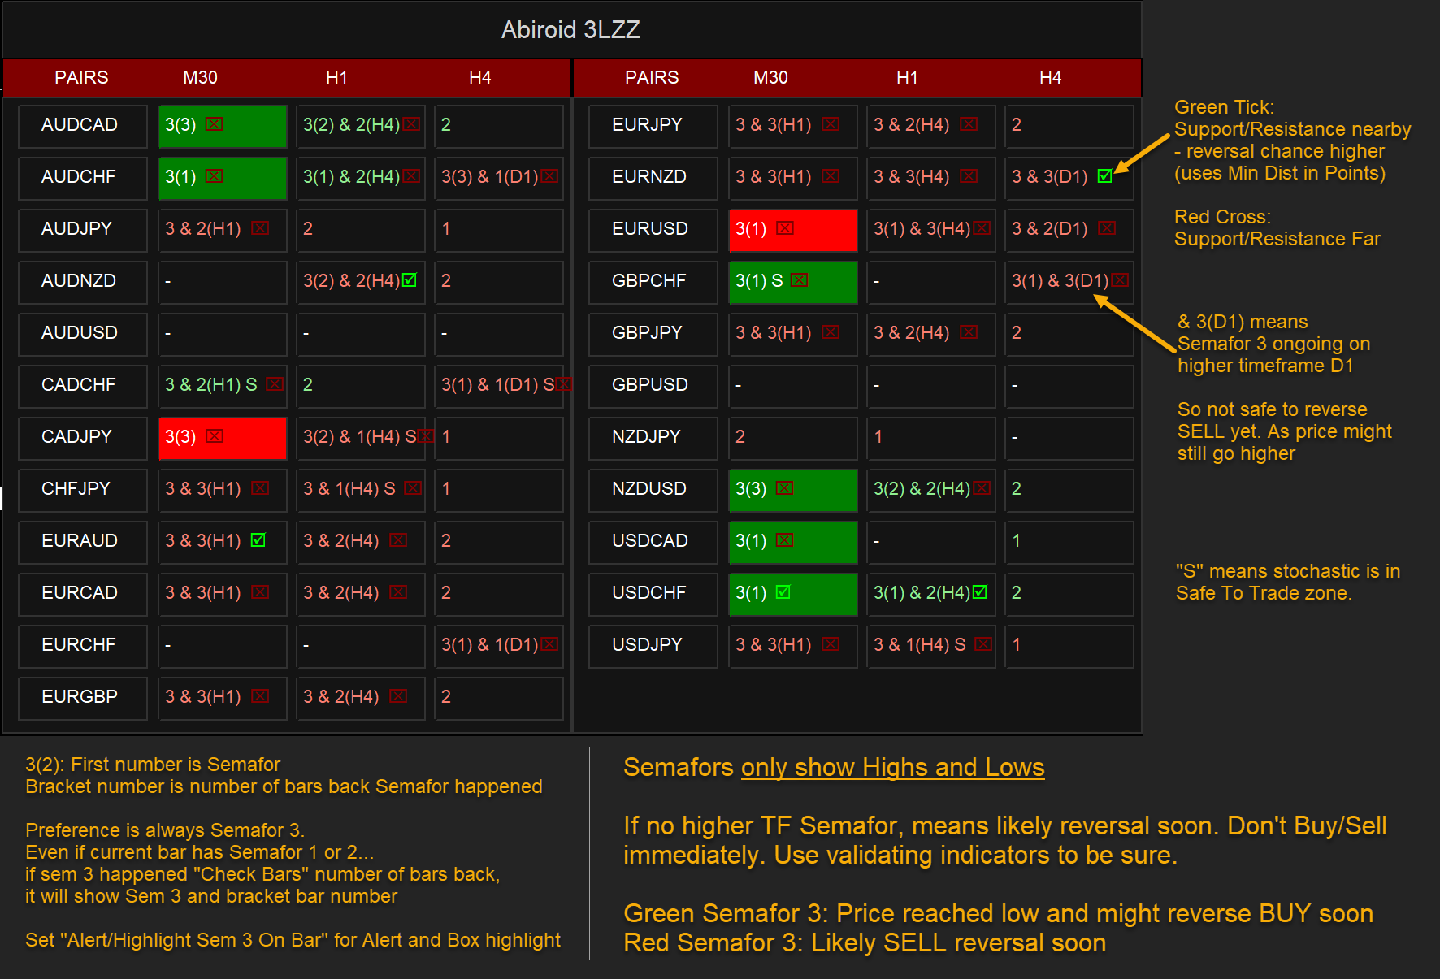
Task: Select the GBPUSD pair button
Action: (653, 386)
